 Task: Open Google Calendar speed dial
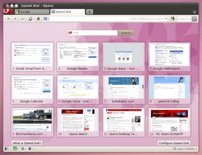click(x=32, y=89)
